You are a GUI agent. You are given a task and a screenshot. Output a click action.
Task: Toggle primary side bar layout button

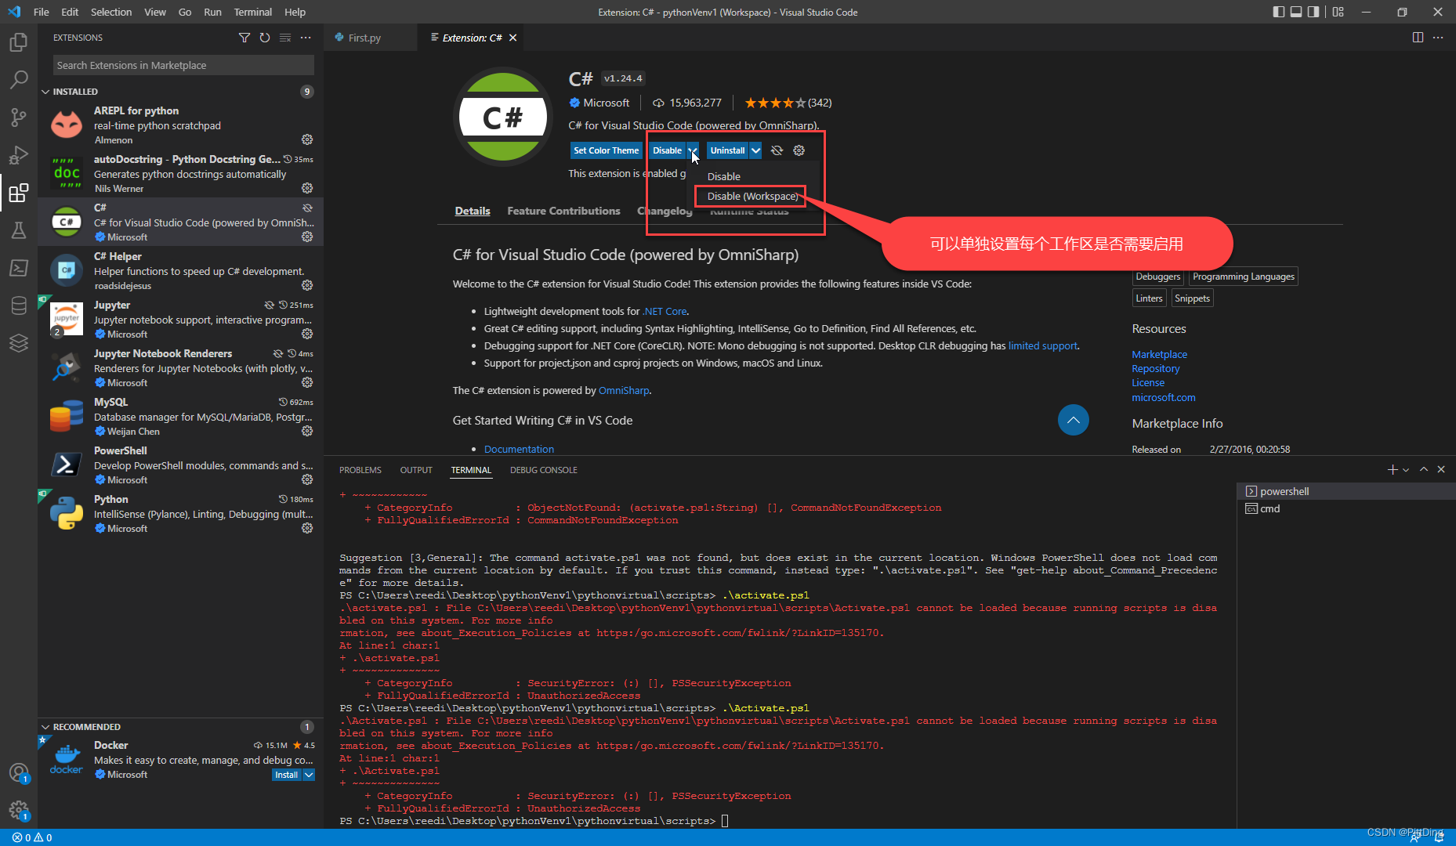click(1279, 12)
